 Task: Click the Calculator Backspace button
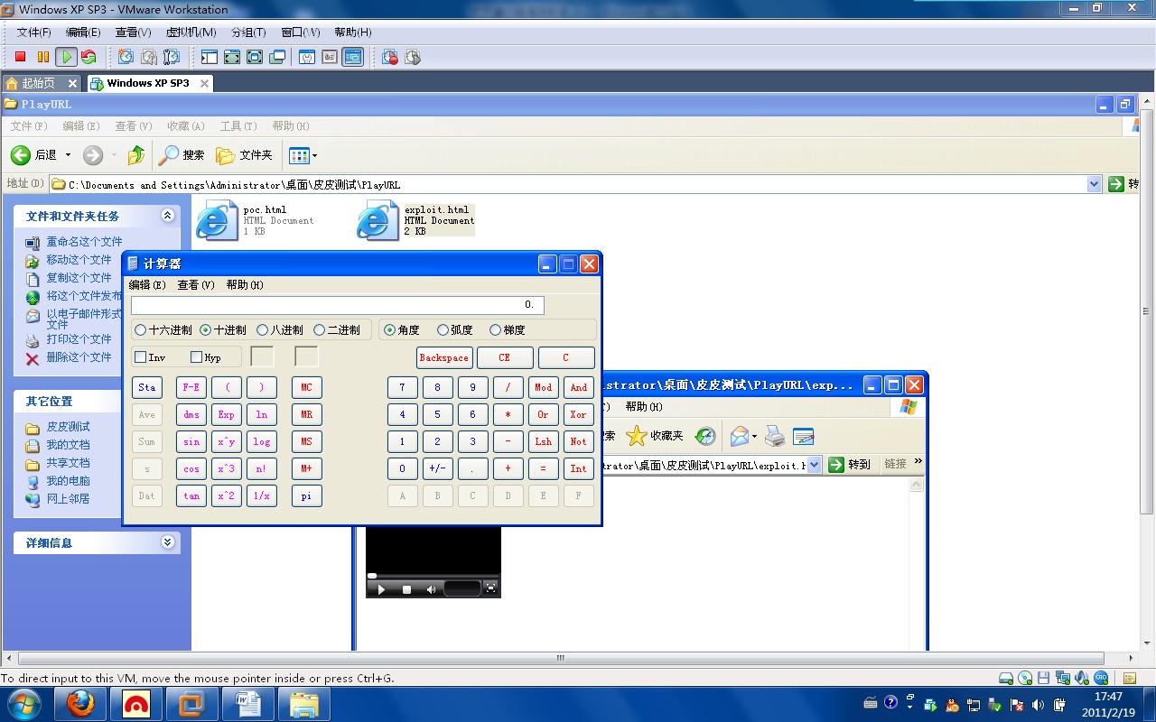point(443,357)
